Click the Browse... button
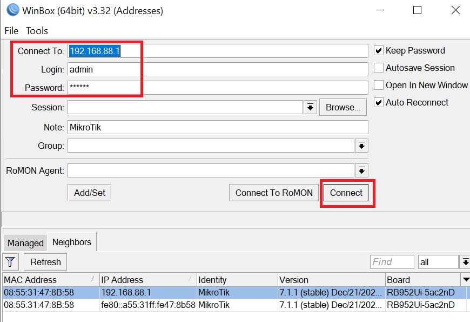Image resolution: width=470 pixels, height=322 pixels. 343,107
